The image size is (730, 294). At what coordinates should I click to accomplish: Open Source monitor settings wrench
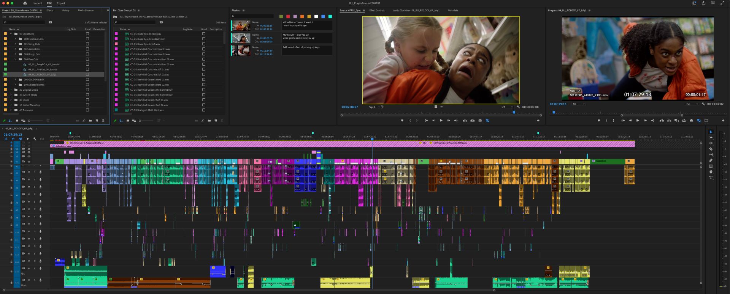pos(518,107)
